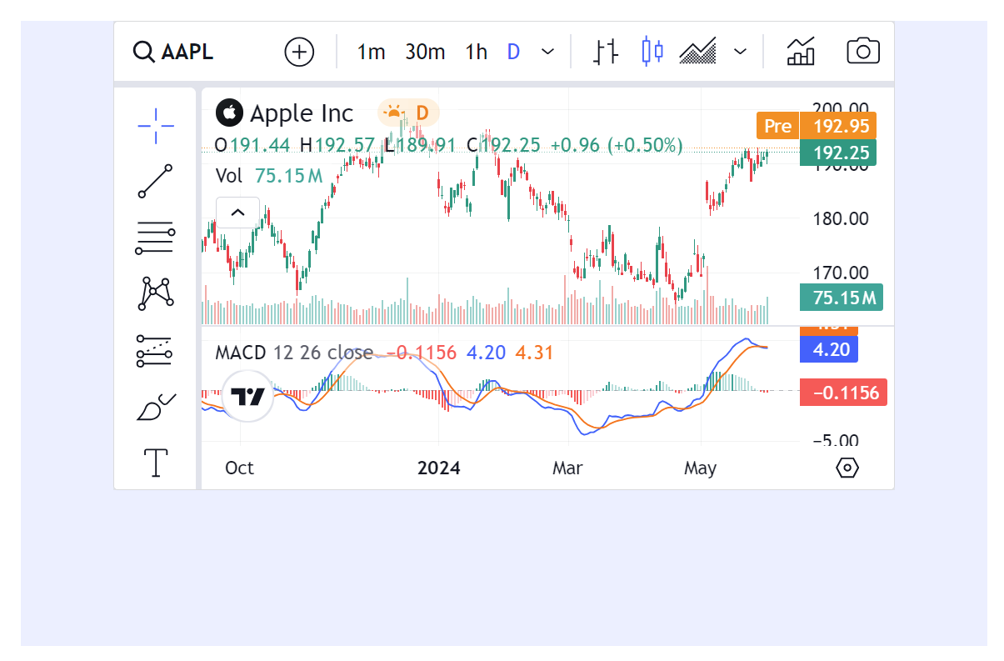Open chart settings hexagon icon

tap(847, 468)
